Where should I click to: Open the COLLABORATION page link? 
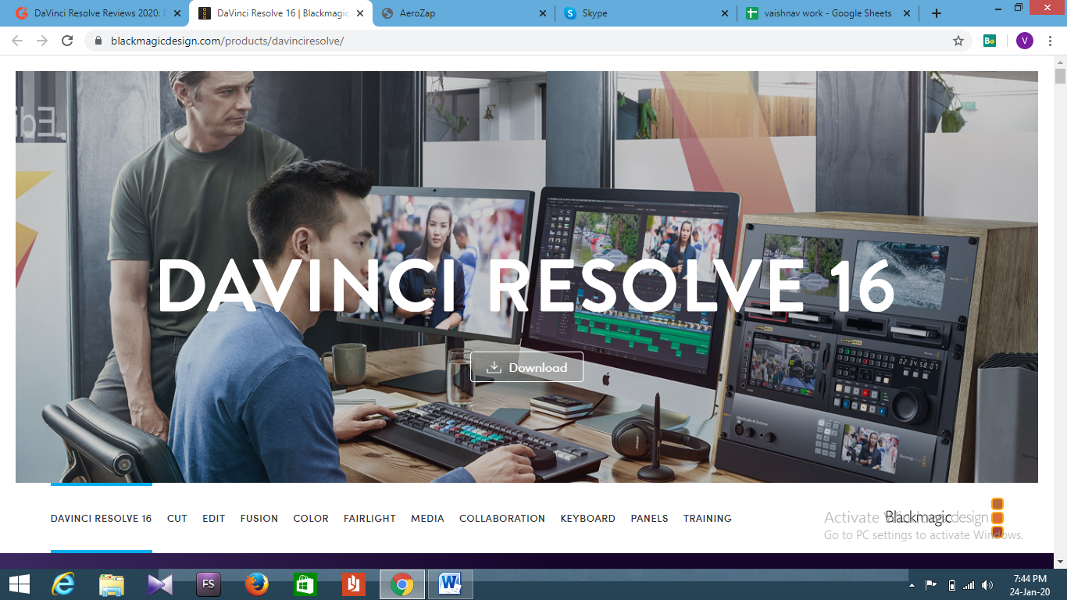click(x=502, y=518)
